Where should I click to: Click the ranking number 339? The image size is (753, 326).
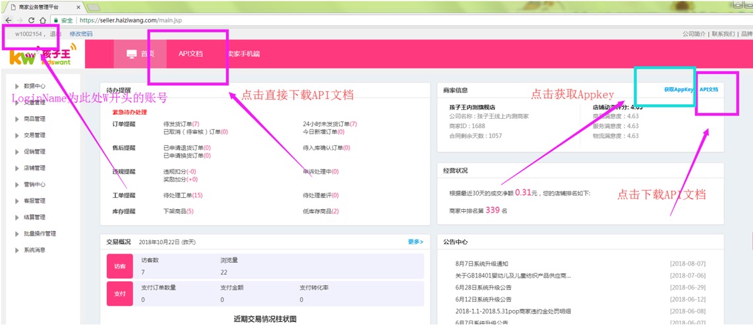(x=493, y=210)
